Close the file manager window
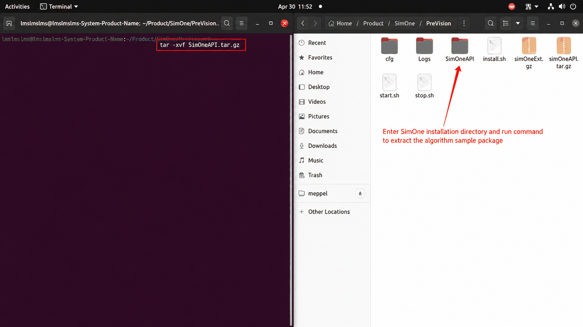The width and height of the screenshot is (583, 327). click(x=576, y=23)
